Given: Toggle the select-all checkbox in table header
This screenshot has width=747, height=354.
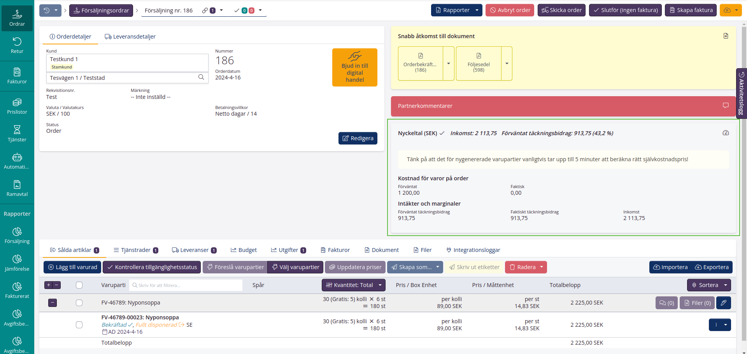Looking at the screenshot, I should 79,285.
